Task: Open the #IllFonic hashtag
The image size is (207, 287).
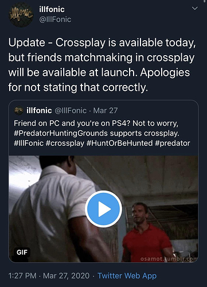Action: pyautogui.click(x=29, y=143)
